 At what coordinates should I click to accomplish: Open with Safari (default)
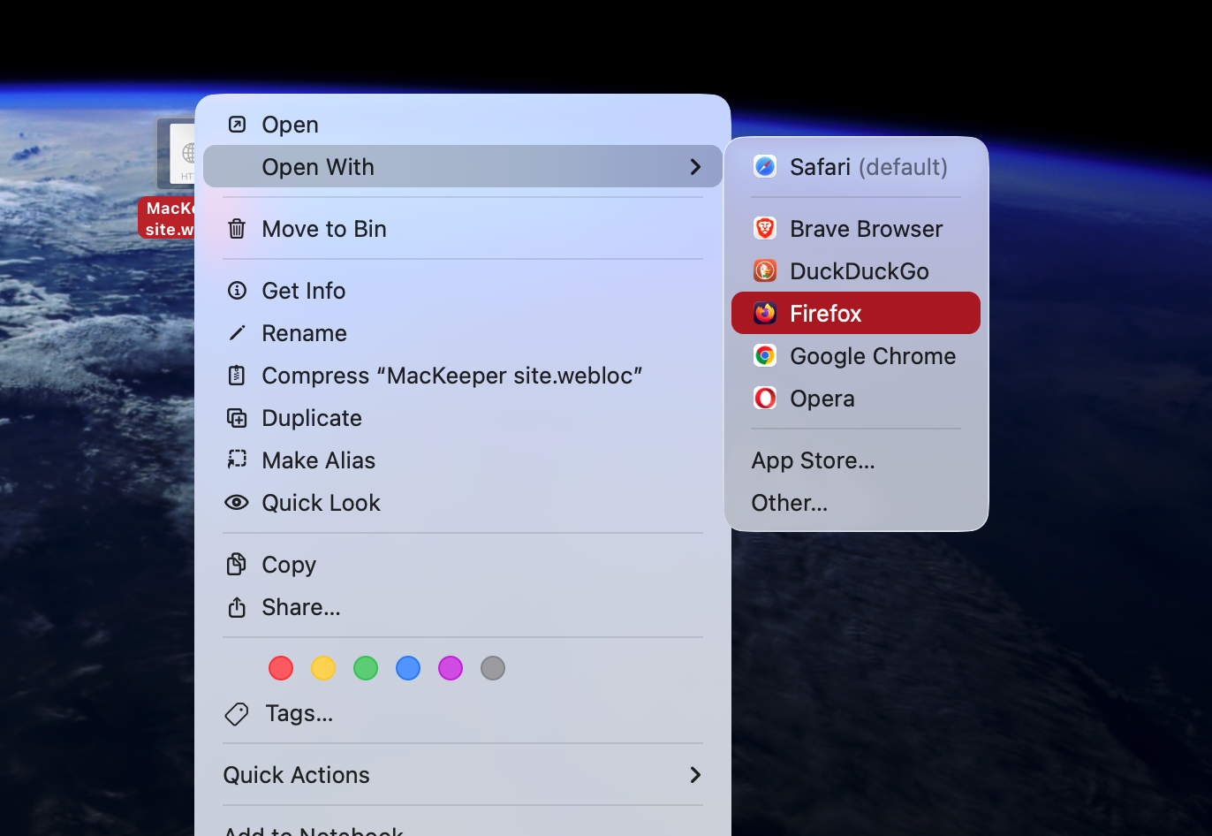coord(856,166)
